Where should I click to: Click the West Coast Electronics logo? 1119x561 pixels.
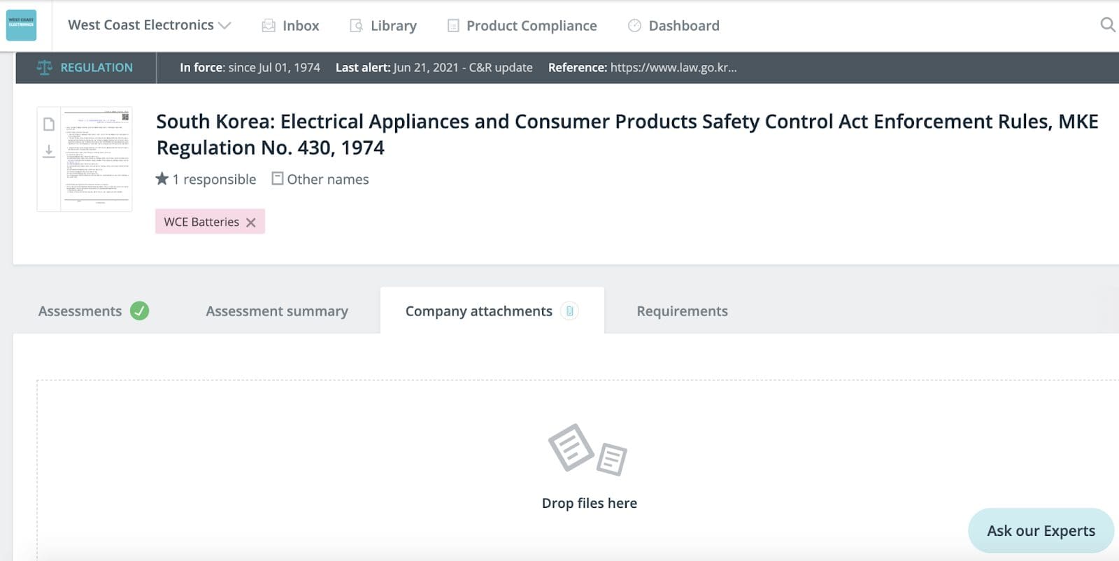[21, 25]
